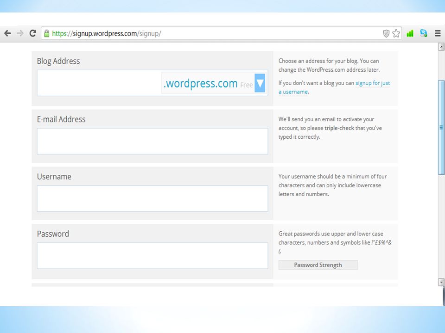Click the 'E-mail Address' label
The height and width of the screenshot is (333, 445).
click(x=61, y=119)
